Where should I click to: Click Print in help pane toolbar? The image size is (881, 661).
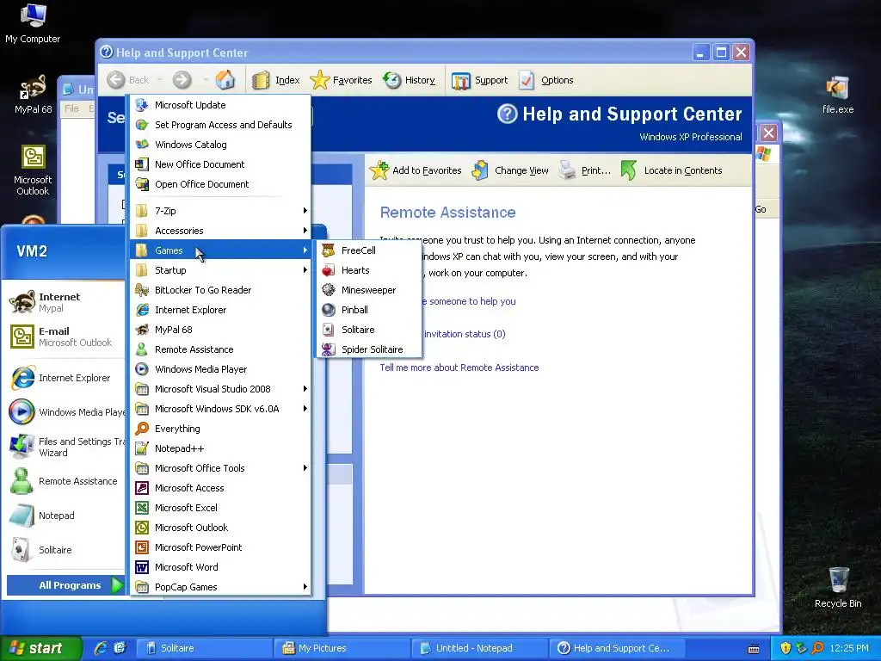(585, 170)
